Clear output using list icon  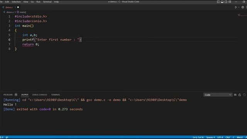[x=235, y=95]
